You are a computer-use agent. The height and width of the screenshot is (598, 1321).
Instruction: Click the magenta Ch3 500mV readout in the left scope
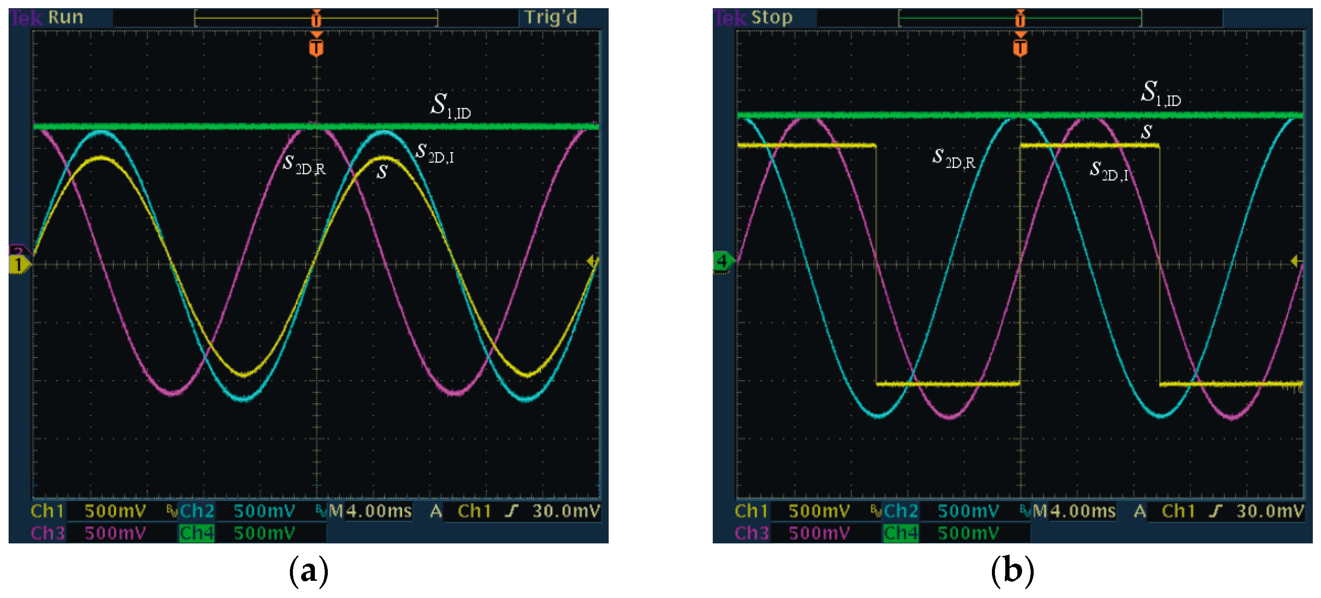coord(115,534)
